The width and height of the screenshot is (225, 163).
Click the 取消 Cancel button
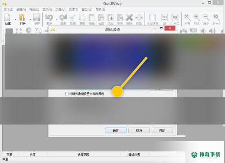click(x=139, y=130)
